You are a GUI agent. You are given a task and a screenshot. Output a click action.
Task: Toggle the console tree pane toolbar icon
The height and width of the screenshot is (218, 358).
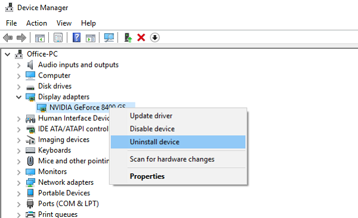coord(40,38)
